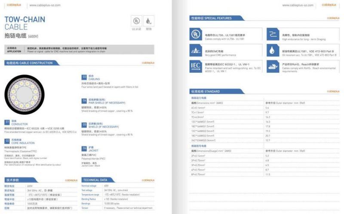Screen dimensions: 344x214
Task: Click the CONDUCTOR heading
Action: tap(19, 124)
